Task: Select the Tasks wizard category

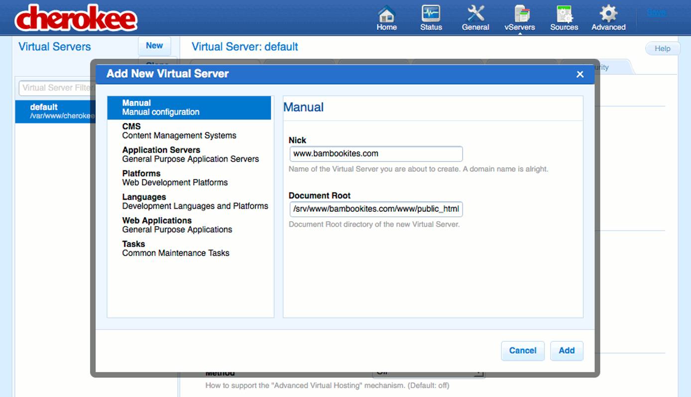Action: (x=175, y=248)
